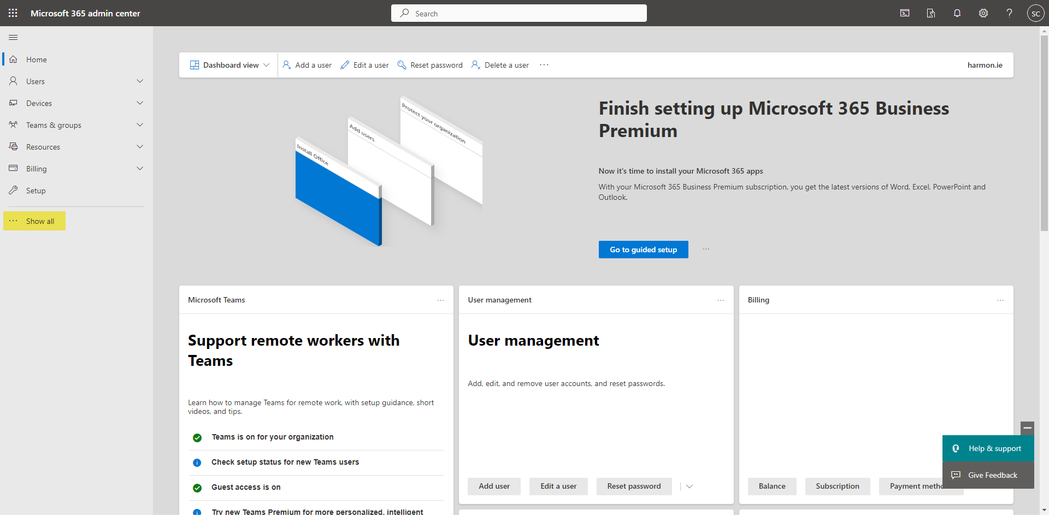The height and width of the screenshot is (516, 1049).
Task: Click the search magnifier icon
Action: click(404, 13)
